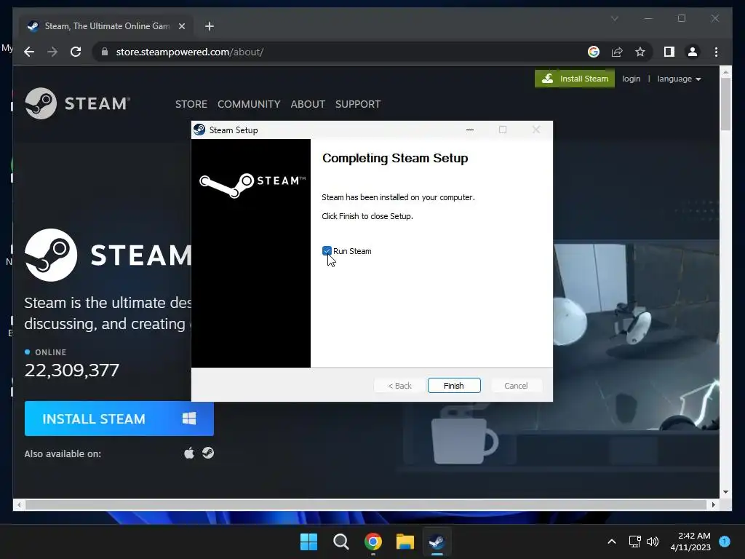Image resolution: width=745 pixels, height=559 pixels.
Task: Click the green Install Steam button
Action: pos(575,79)
